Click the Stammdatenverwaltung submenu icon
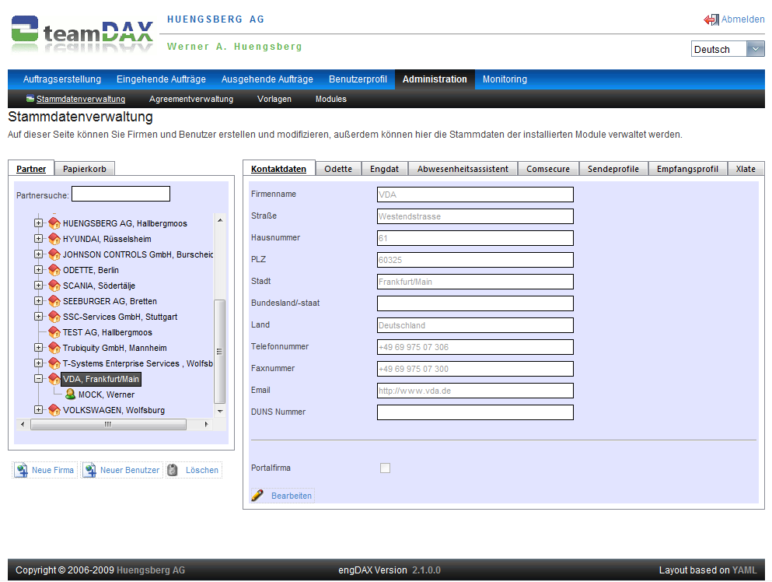The width and height of the screenshot is (772, 582). tap(30, 99)
